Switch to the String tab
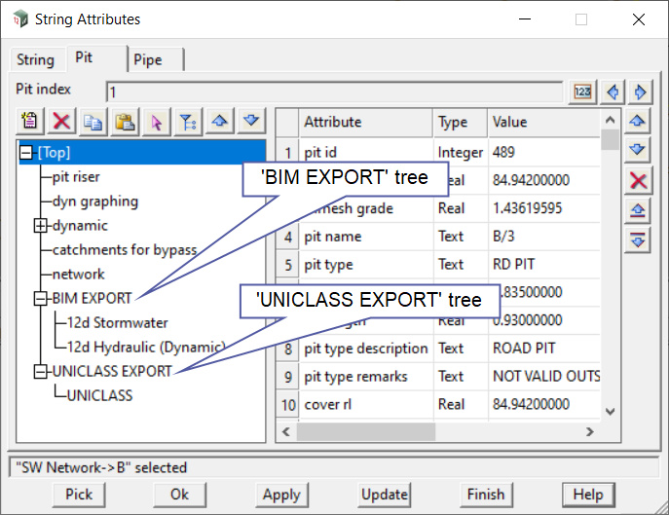 (35, 59)
